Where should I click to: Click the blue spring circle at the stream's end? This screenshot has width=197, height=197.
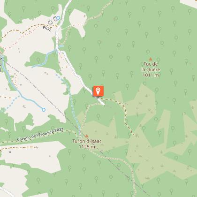44,110
